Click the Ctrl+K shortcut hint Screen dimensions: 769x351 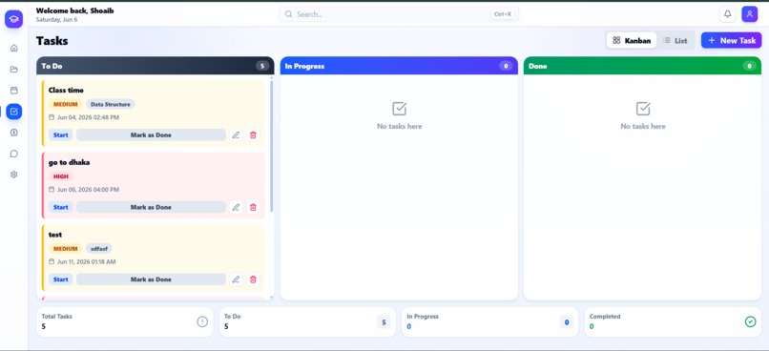tap(503, 14)
